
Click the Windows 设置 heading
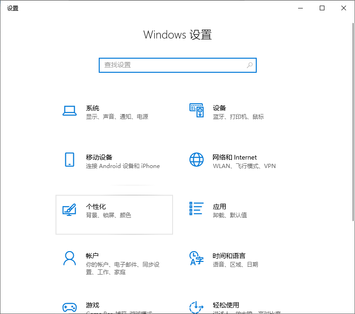point(178,35)
